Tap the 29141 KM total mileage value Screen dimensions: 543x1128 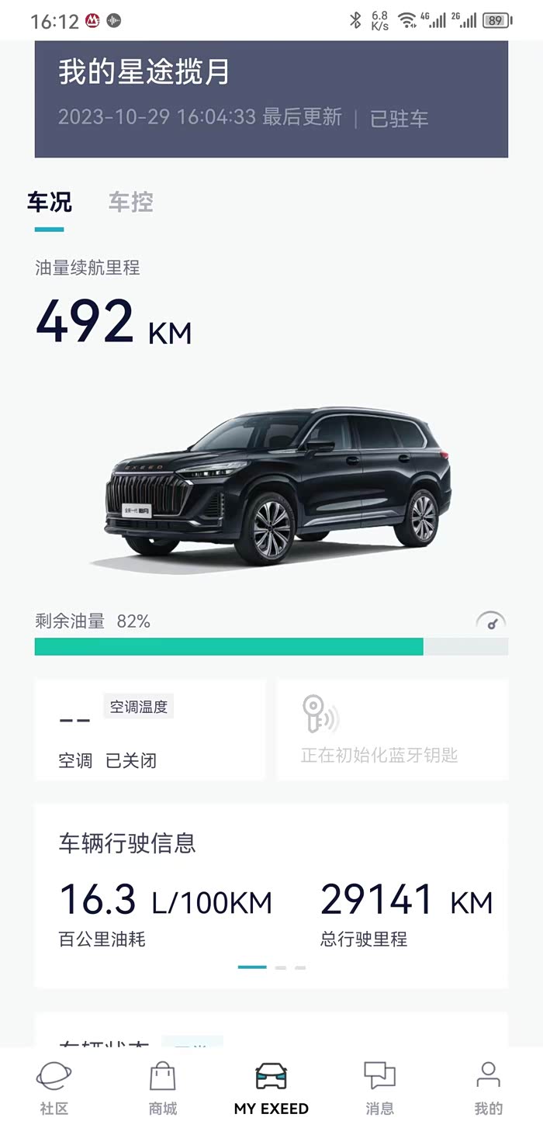[406, 901]
